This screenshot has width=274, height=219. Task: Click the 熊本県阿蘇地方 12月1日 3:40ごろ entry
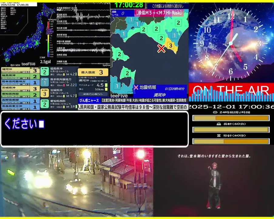(59, 82)
